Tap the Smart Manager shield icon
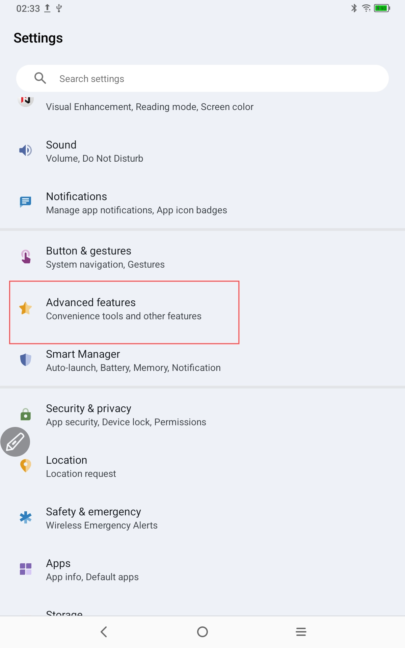Image resolution: width=405 pixels, height=648 pixels. (26, 360)
